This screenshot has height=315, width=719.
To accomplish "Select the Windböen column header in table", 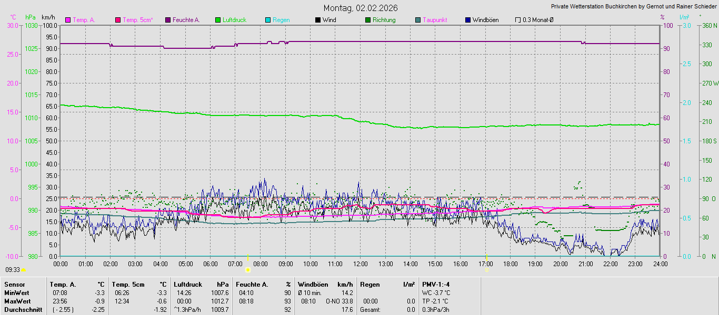I will (313, 285).
